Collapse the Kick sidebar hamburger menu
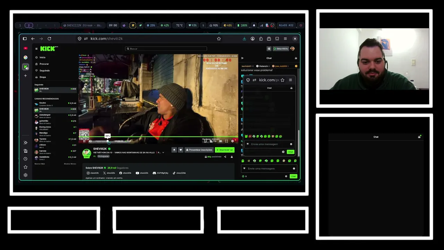 click(36, 49)
